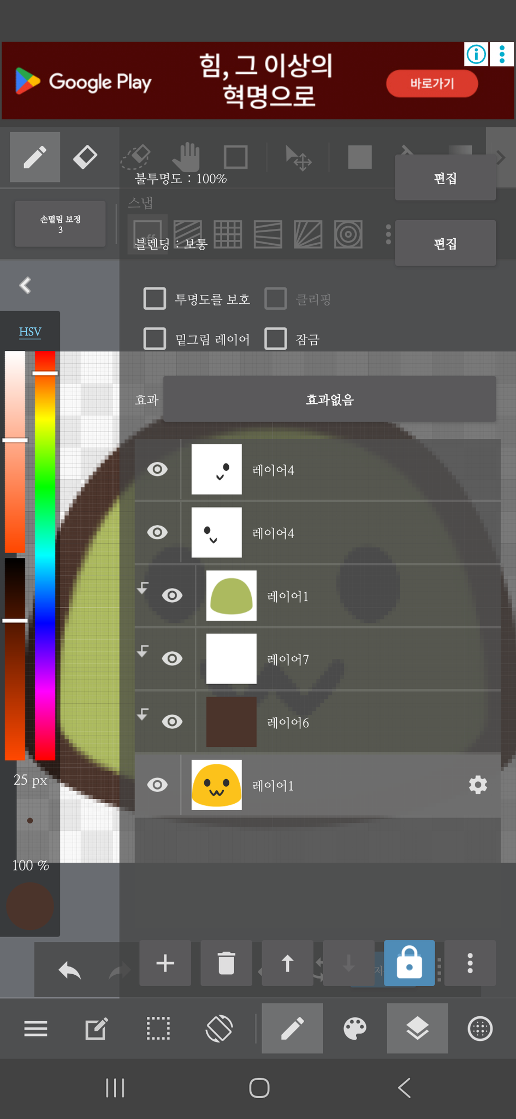Move layer up with arrow icon

(287, 963)
